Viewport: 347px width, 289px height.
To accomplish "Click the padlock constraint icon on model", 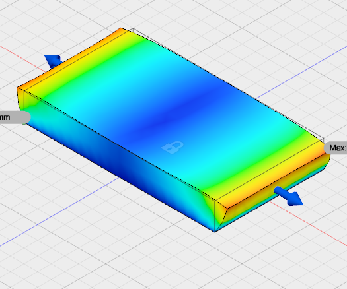I will pos(173,147).
